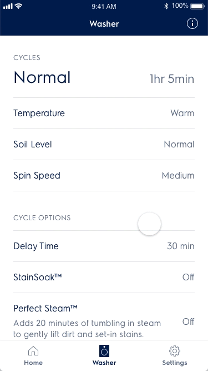Tap the Washer icon in bottom bar
Screen dimensions: 208x371
(104, 351)
